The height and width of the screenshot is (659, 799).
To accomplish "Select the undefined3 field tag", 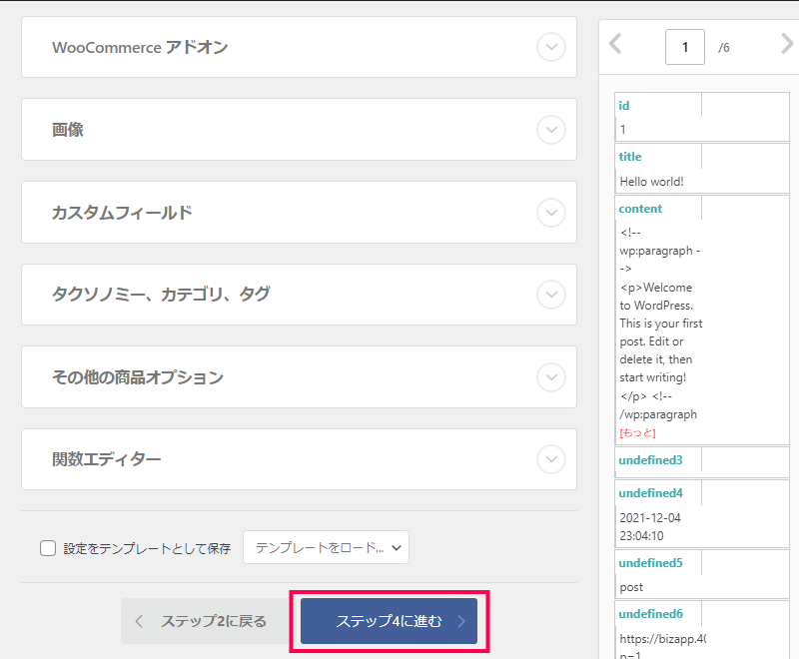I will pyautogui.click(x=650, y=460).
